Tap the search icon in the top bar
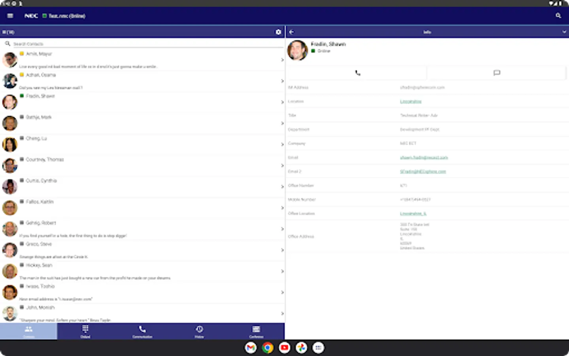Viewport: 569px width, 356px height. (x=558, y=16)
